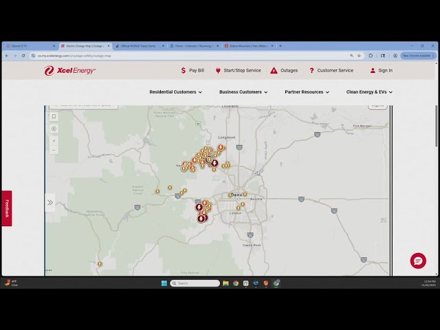Click the URL address bar
Viewport: 440px width, 330px height.
pyautogui.click(x=191, y=56)
